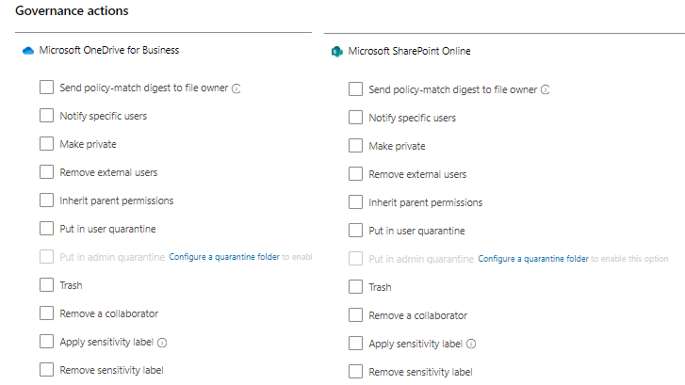Select Put in user quarantine for OneDrive

click(46, 229)
